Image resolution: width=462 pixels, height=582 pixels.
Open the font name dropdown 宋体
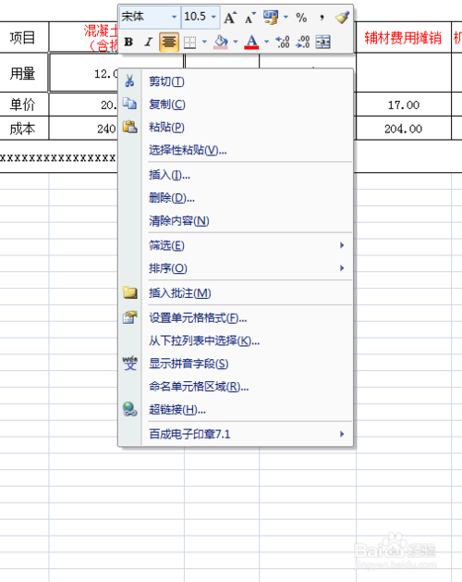(174, 17)
